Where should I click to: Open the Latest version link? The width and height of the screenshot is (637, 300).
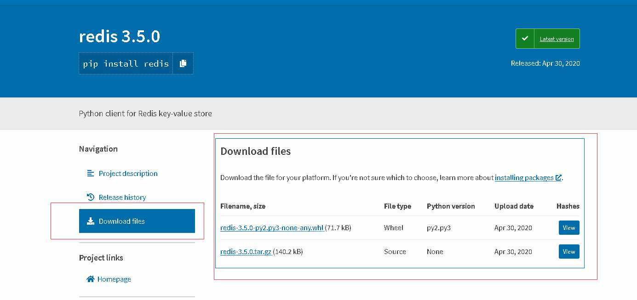click(x=557, y=39)
